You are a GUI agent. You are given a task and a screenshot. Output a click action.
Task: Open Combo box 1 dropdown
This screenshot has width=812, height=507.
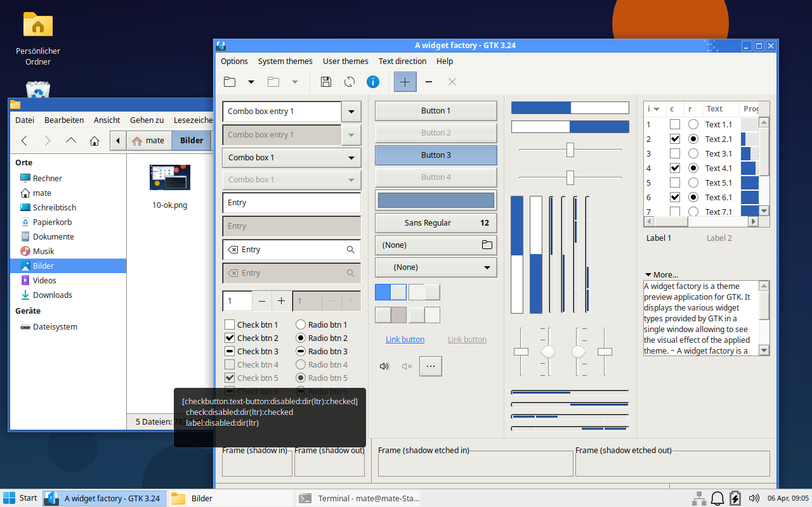[292, 158]
